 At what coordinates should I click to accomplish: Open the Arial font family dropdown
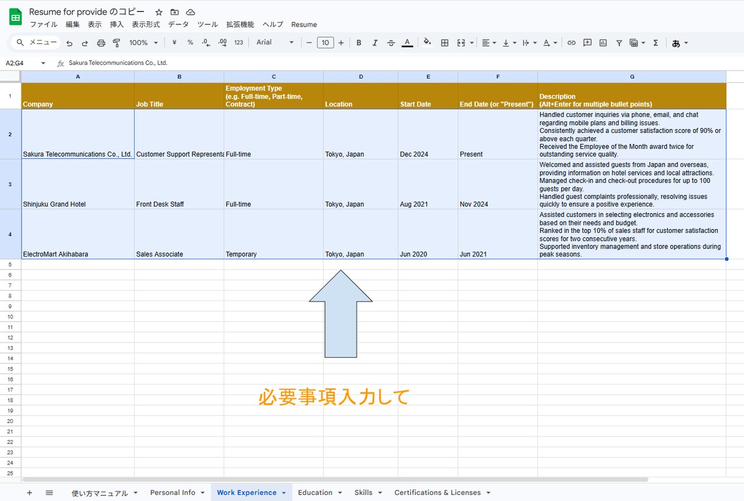pos(275,43)
